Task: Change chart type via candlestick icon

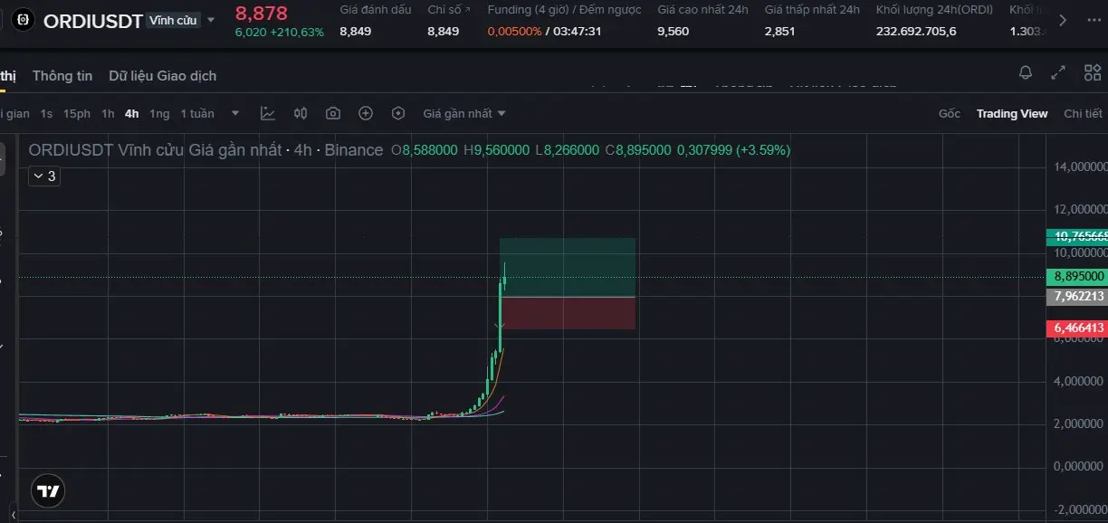Action: (301, 113)
